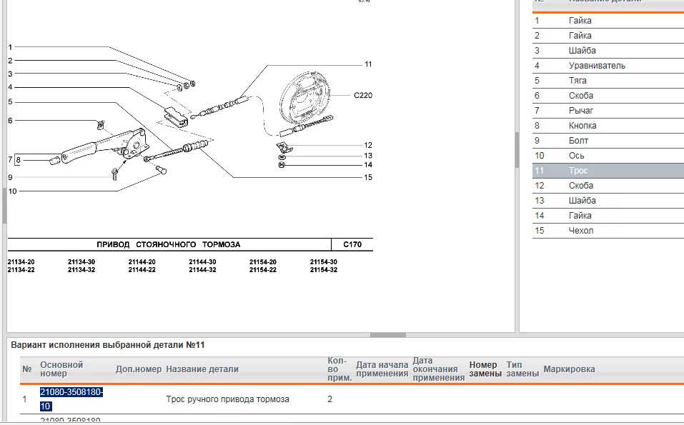This screenshot has width=684, height=425.
Task: Click the Название детали column header
Action: pyautogui.click(x=202, y=369)
